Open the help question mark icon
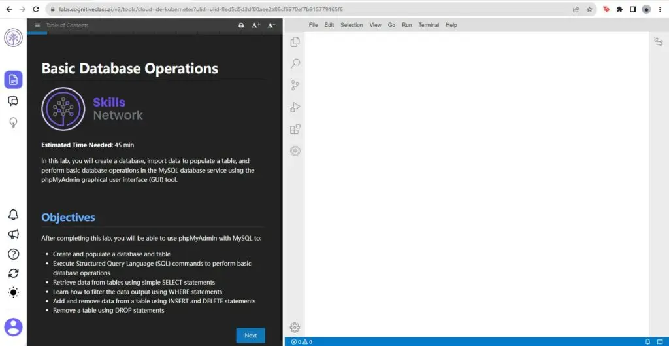The height and width of the screenshot is (346, 669). pos(13,254)
